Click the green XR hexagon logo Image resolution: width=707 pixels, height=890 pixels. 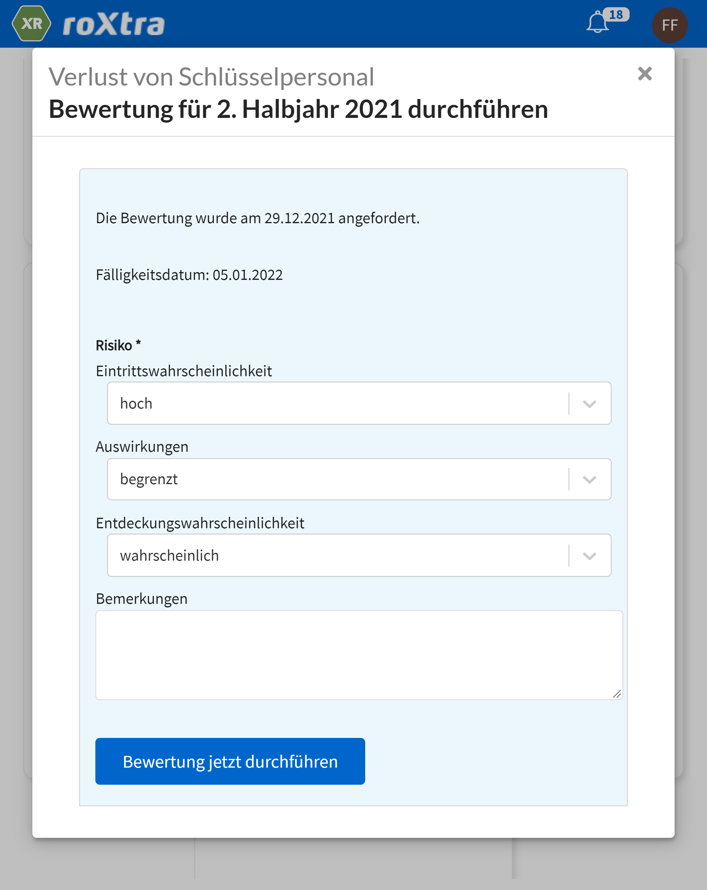tap(31, 24)
